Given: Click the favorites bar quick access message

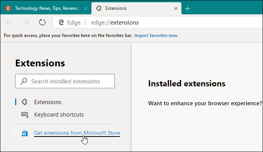Looking at the screenshot, I should click(68, 35).
